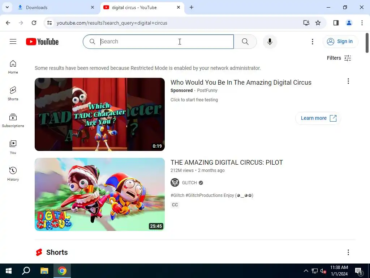Image resolution: width=370 pixels, height=278 pixels.
Task: Close the Downloads tab
Action: click(92, 7)
